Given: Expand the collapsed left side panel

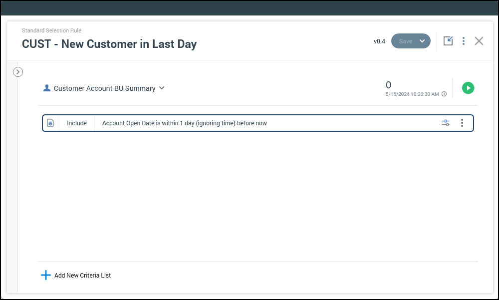Looking at the screenshot, I should coord(18,72).
